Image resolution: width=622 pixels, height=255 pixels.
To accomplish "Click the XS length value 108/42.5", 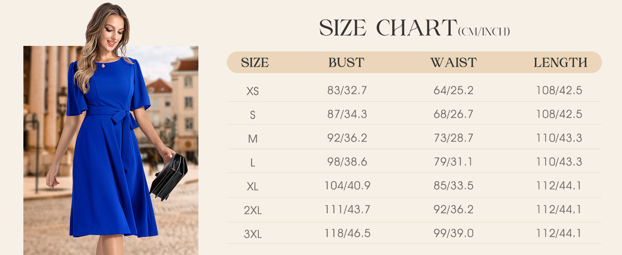I will pos(560,91).
